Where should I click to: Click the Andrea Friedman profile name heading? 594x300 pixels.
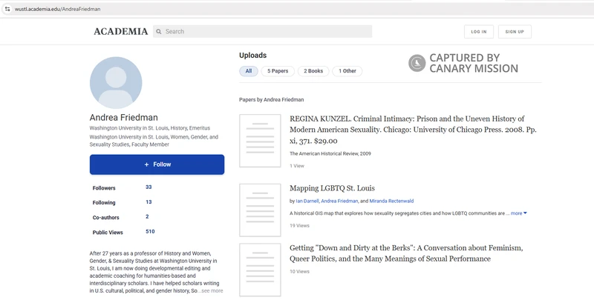click(123, 118)
